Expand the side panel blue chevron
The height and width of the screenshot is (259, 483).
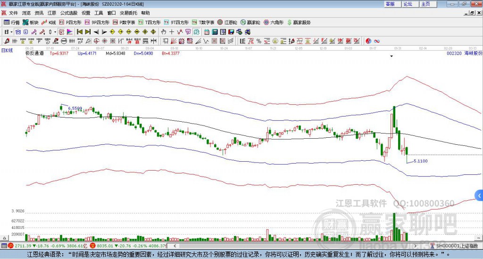click(x=479, y=196)
